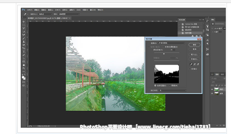Select the Path Selection arrow tool
231x134 pixels.
tap(24, 58)
